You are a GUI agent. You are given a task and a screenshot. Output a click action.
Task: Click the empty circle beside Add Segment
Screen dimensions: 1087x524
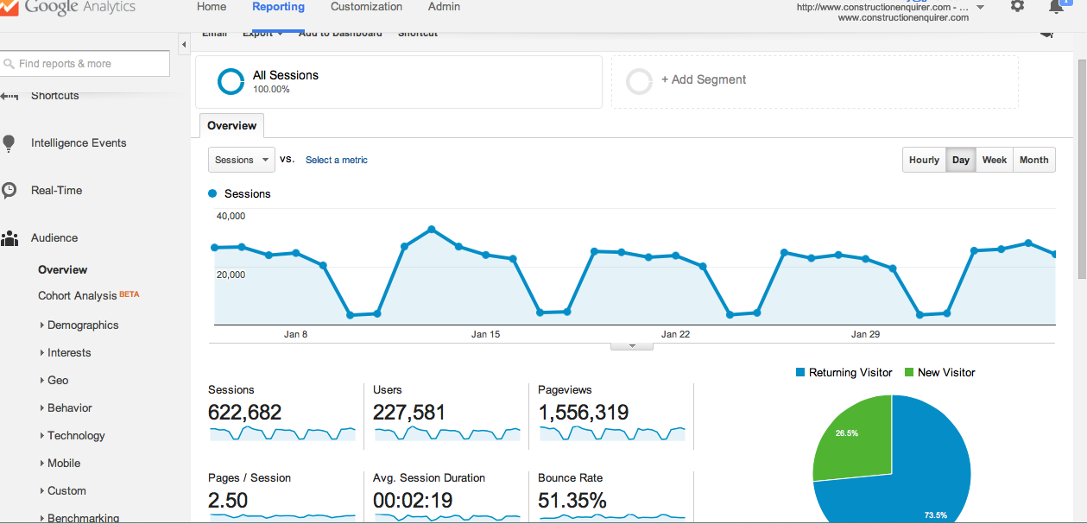tap(639, 82)
